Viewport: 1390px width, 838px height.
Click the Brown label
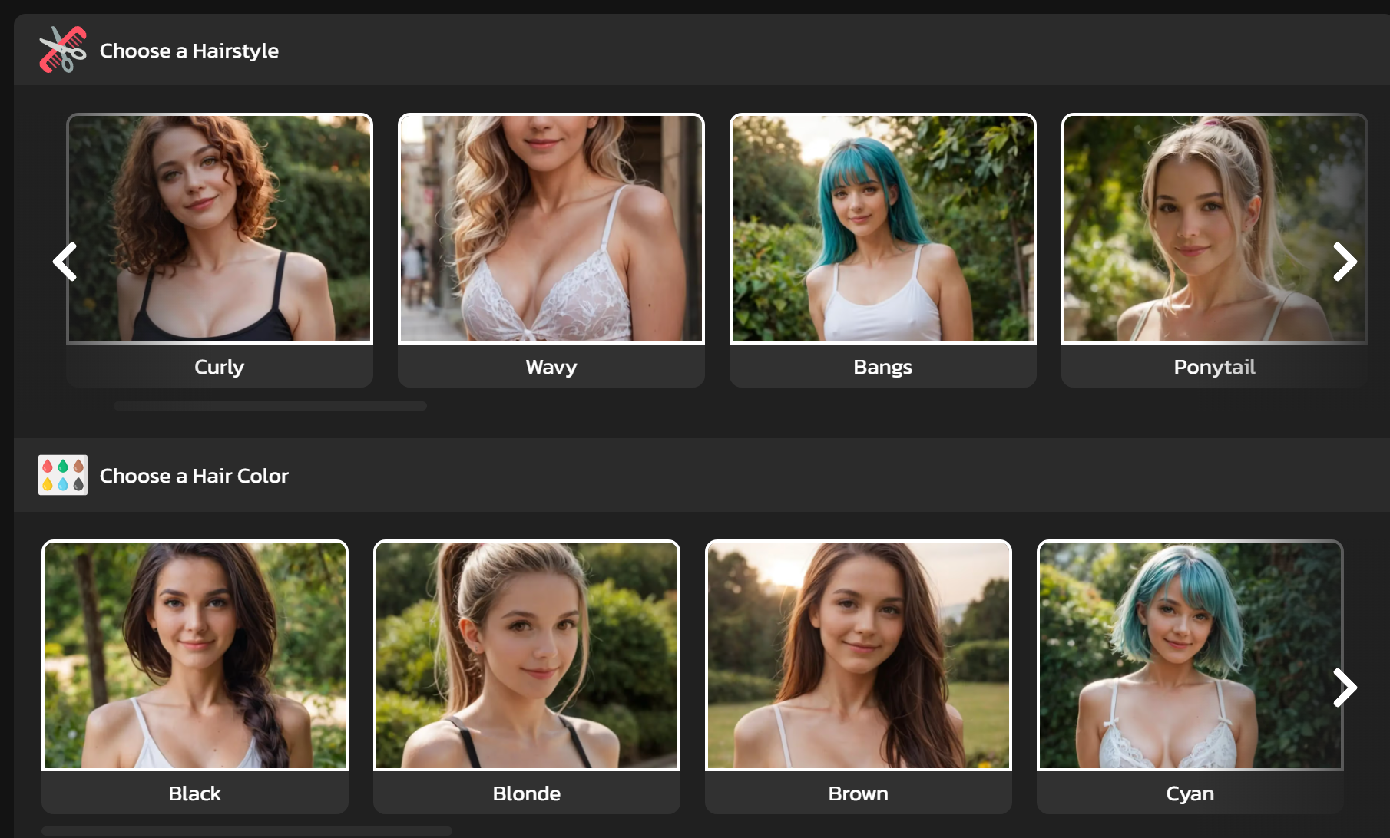[859, 793]
